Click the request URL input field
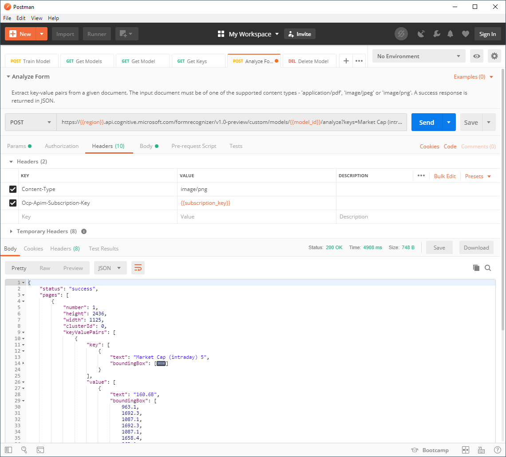 coord(232,122)
